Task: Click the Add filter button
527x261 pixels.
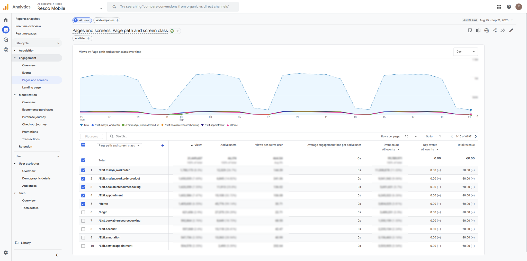Action: click(82, 38)
